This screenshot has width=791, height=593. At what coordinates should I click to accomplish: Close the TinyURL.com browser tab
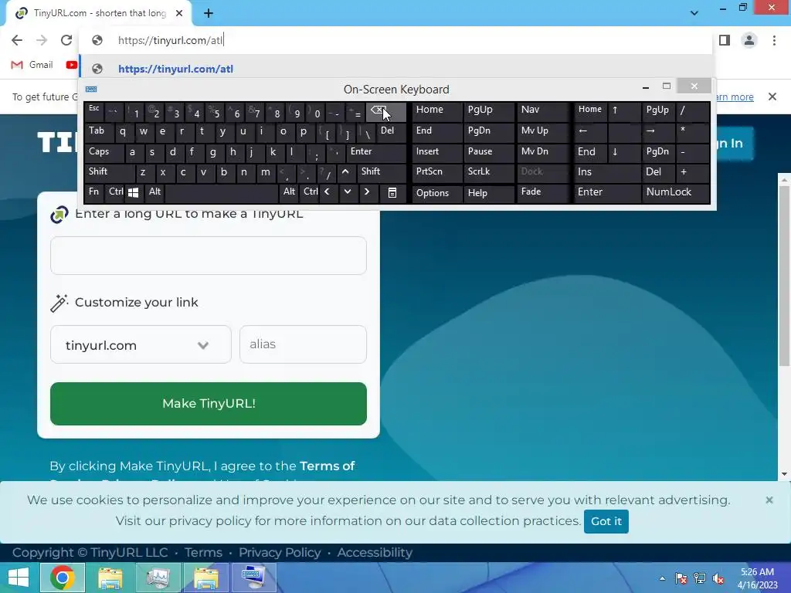tap(179, 14)
